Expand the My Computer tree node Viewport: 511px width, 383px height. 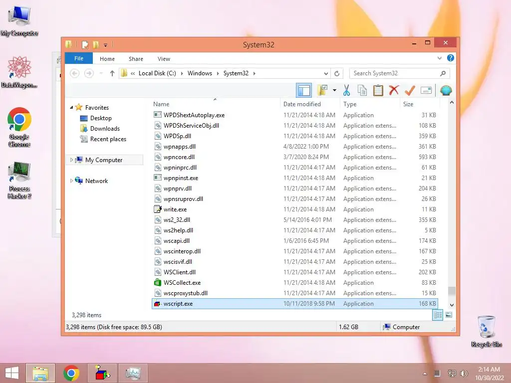[71, 160]
